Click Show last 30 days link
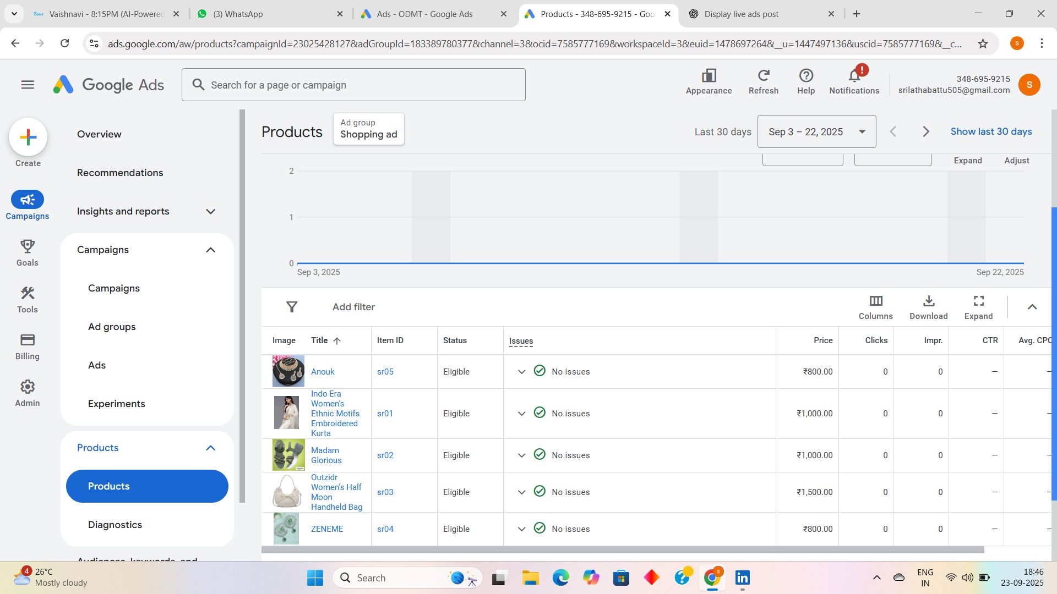This screenshot has width=1057, height=594. pyautogui.click(x=991, y=131)
